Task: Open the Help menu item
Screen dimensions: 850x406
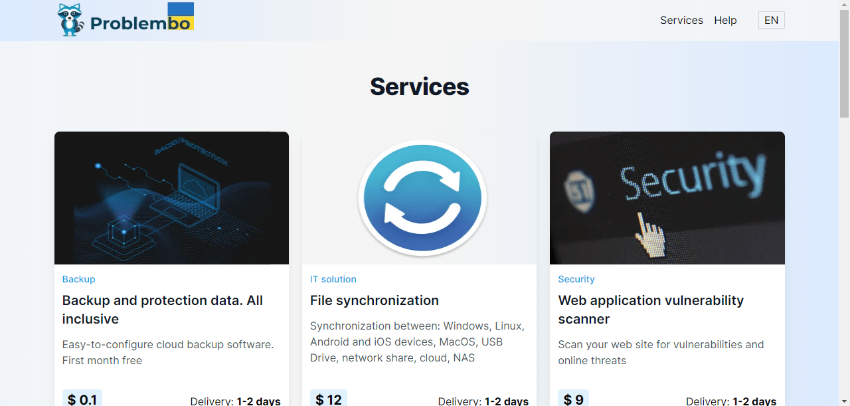Action: pyautogui.click(x=725, y=21)
